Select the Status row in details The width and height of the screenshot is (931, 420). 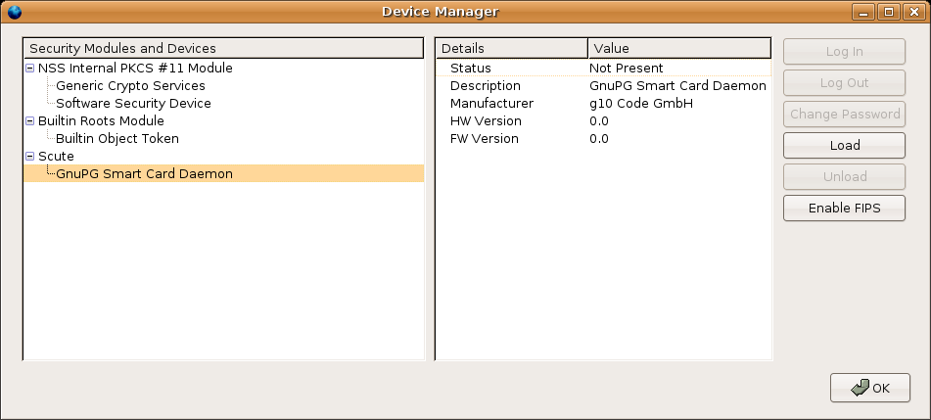point(471,69)
